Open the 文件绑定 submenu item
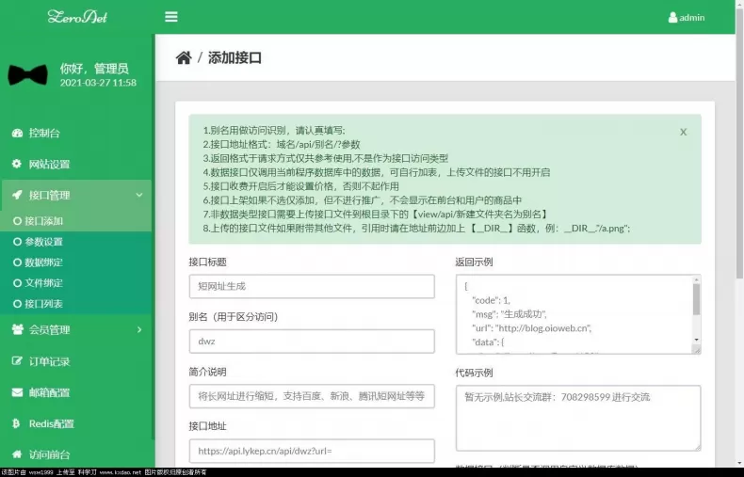This screenshot has width=744, height=477. (x=38, y=283)
